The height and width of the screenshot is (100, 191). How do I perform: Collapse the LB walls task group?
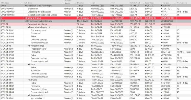pyautogui.click(x=29, y=80)
